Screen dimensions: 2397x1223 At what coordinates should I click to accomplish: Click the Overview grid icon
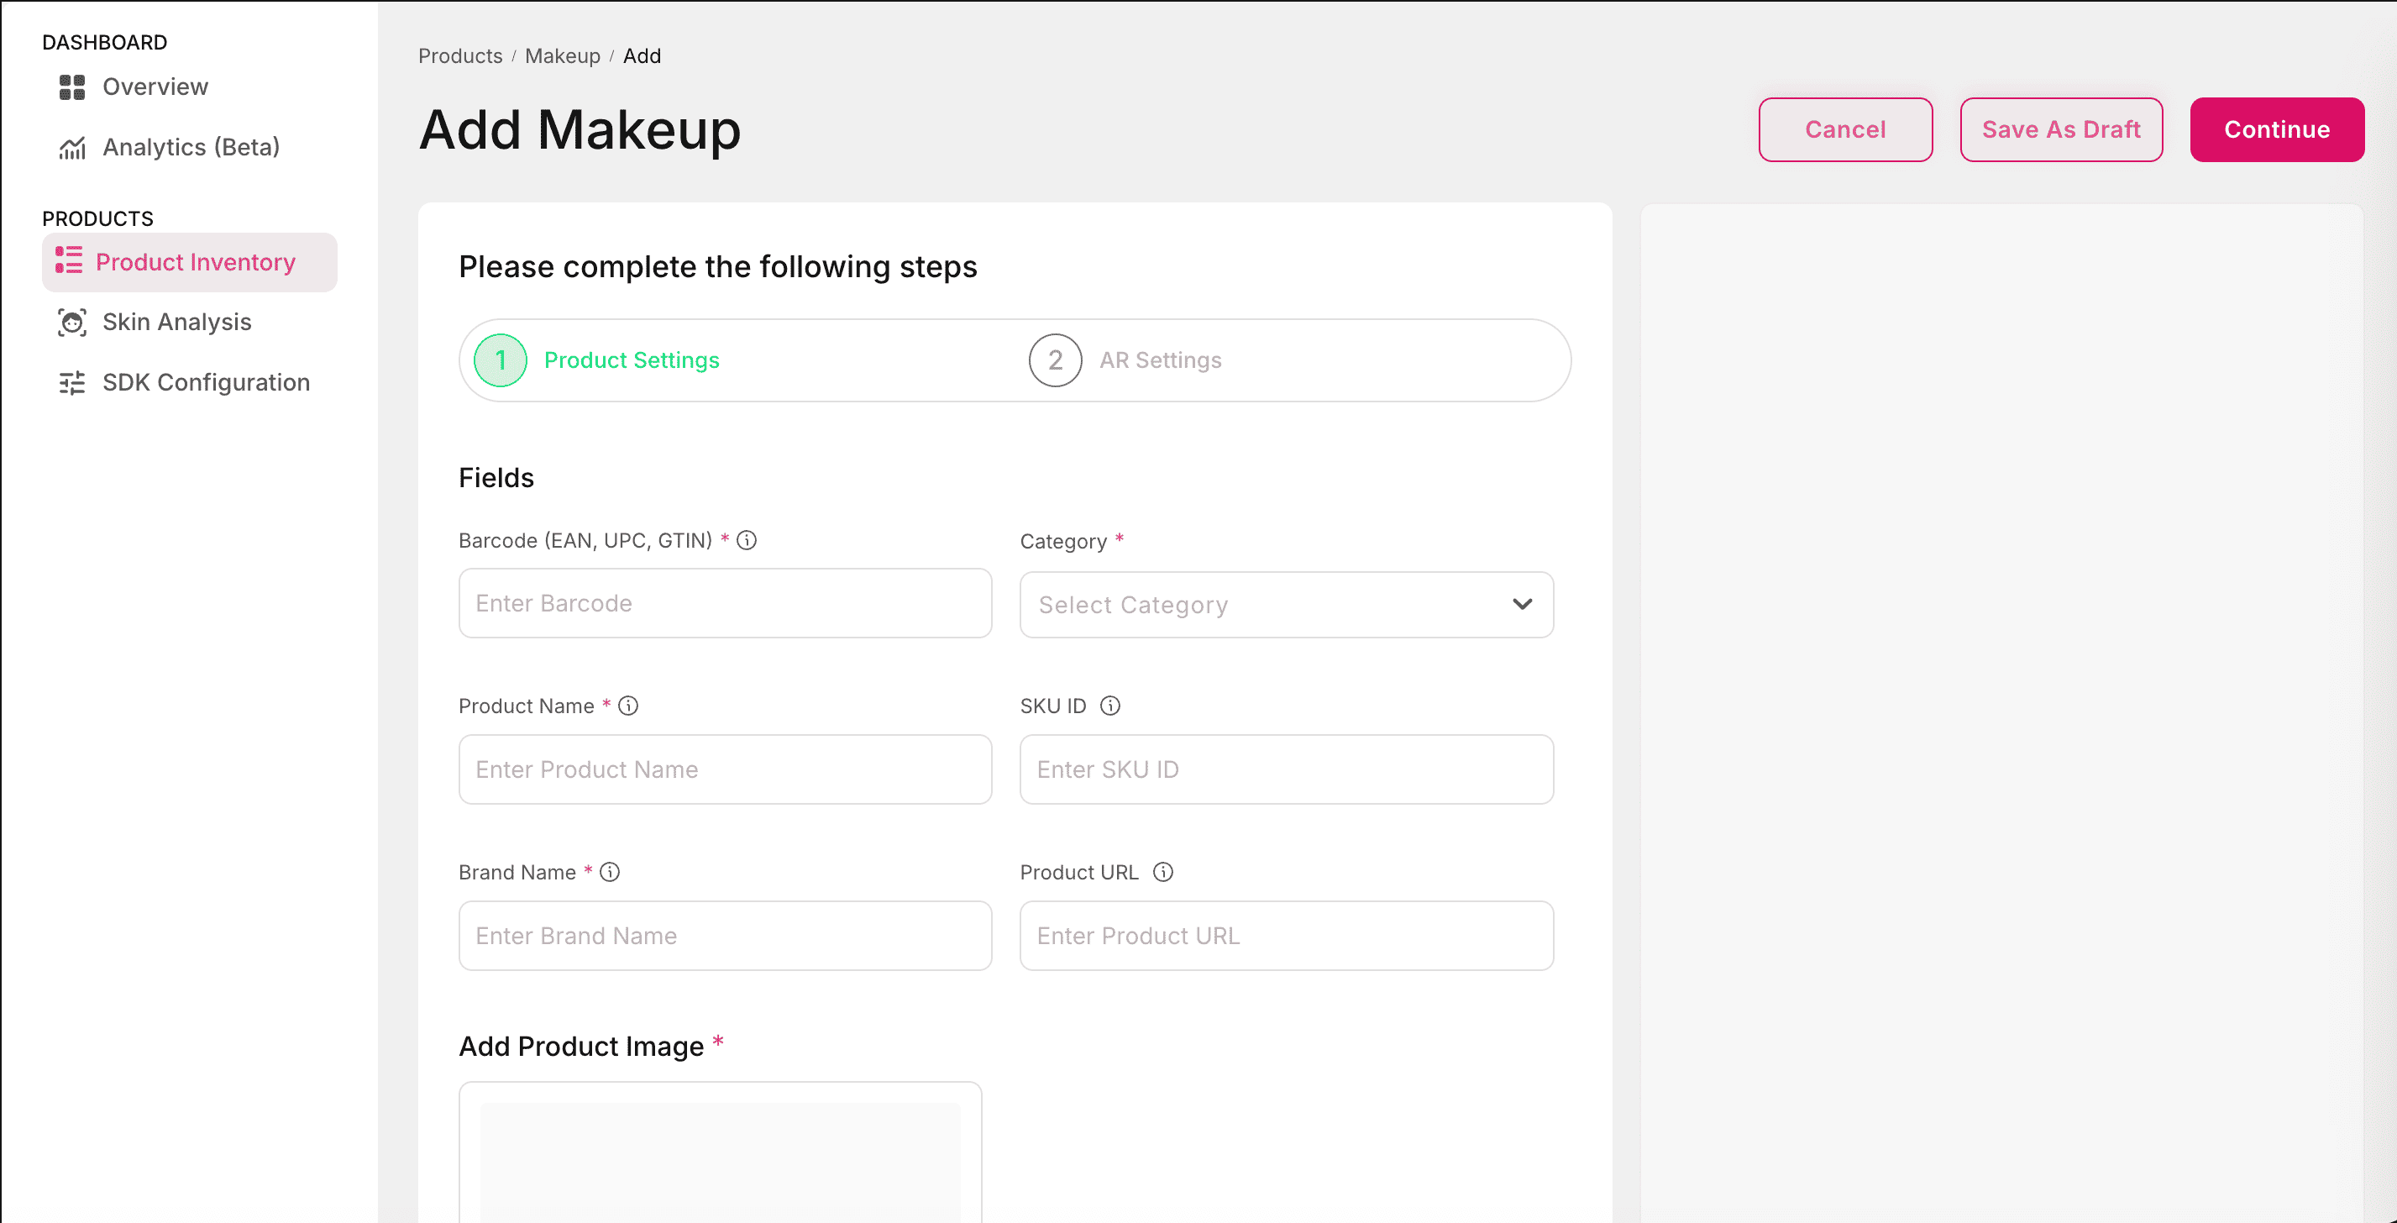click(71, 87)
